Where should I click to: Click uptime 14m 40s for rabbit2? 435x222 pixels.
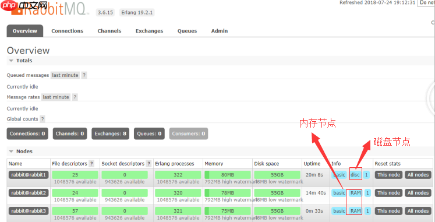coord(315,193)
